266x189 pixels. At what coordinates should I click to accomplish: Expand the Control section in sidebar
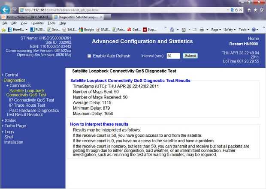coord(3,75)
